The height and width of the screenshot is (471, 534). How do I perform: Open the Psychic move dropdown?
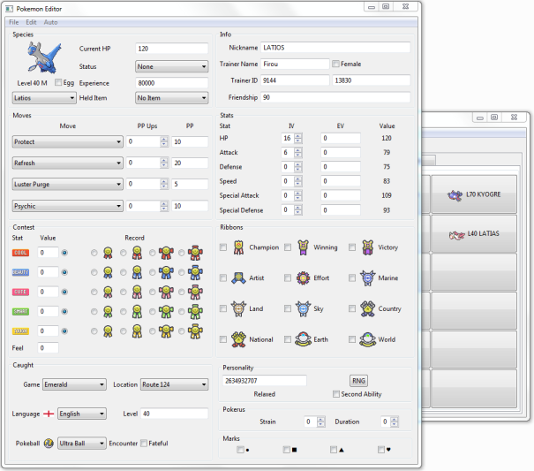67,206
